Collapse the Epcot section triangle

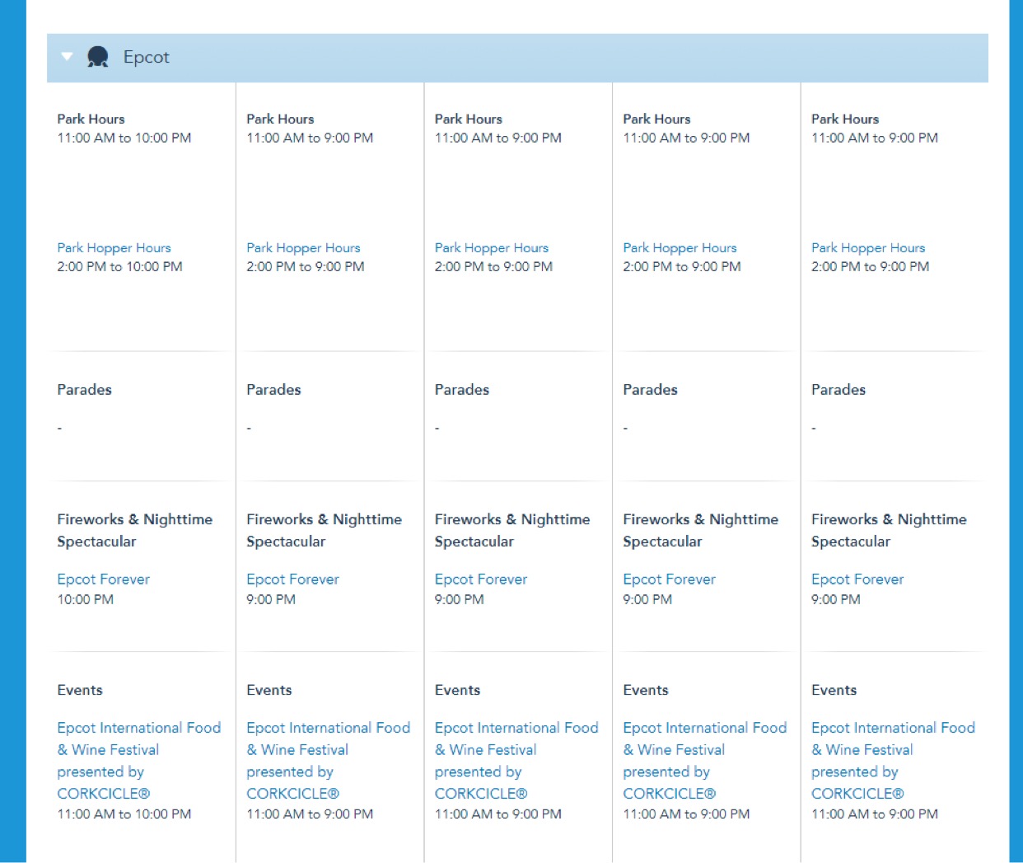click(68, 57)
